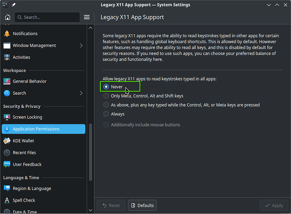This screenshot has height=214, width=291.
Task: Click the User Feedback speech bubble icon
Action: tap(7, 164)
